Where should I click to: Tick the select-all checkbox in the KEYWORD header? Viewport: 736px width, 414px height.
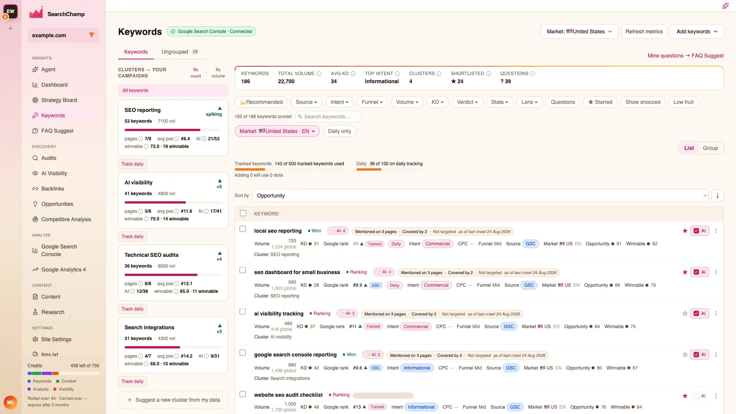point(243,213)
